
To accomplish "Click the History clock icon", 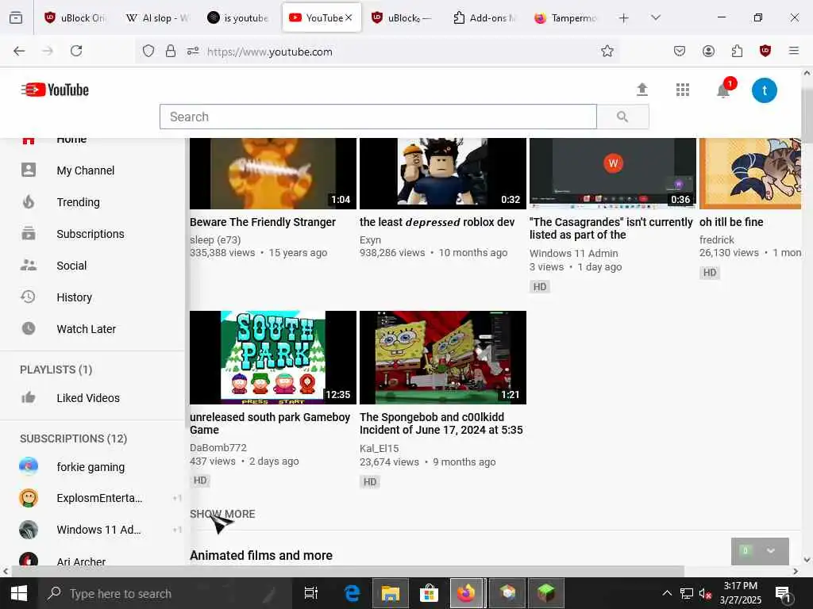I will tap(28, 297).
